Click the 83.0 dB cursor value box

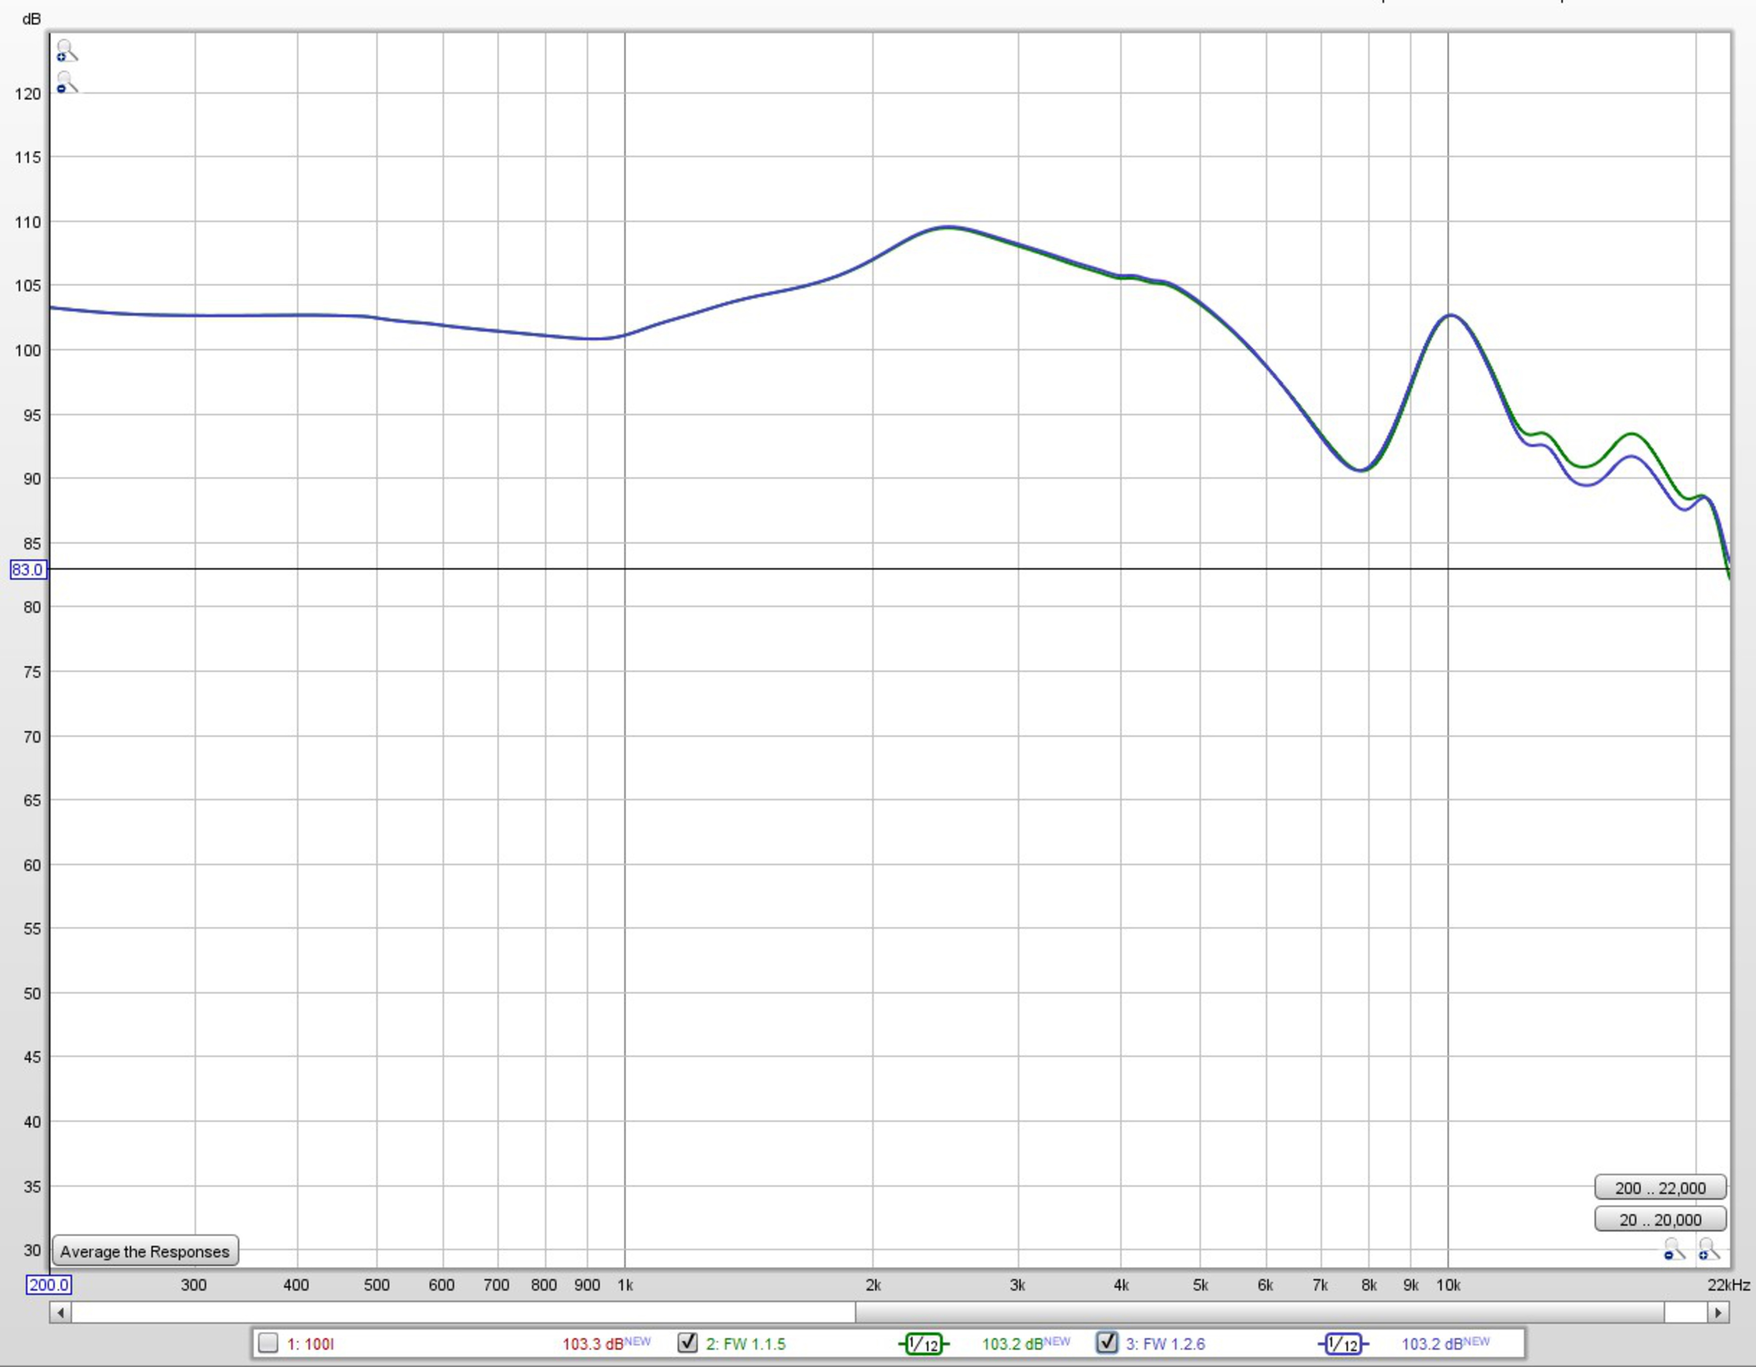pyautogui.click(x=27, y=569)
